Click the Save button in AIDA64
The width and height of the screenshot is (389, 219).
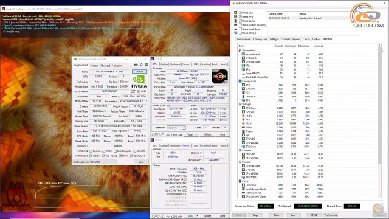[293, 215]
